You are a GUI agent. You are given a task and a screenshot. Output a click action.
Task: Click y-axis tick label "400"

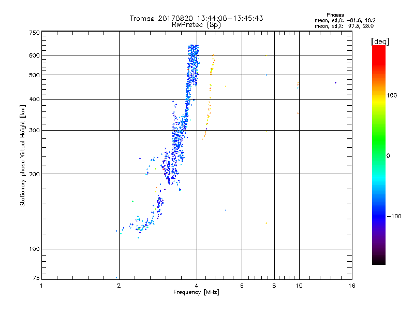click(35, 99)
